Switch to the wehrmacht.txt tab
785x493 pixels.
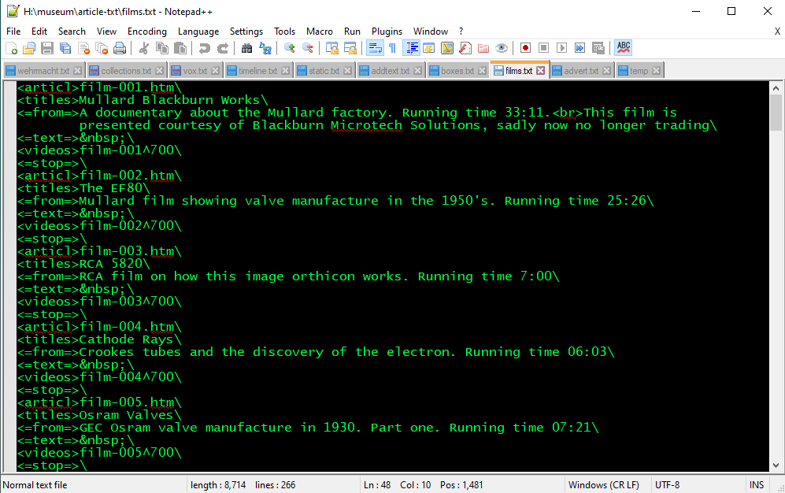[43, 71]
